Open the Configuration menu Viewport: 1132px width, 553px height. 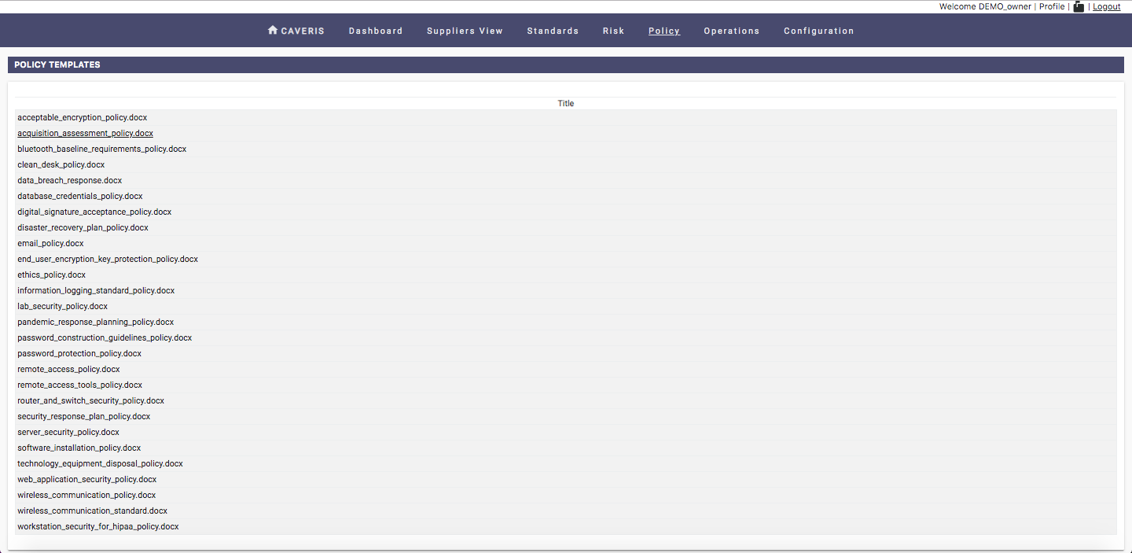point(819,31)
